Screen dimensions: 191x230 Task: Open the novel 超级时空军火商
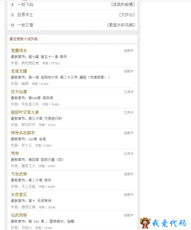click(25, 112)
